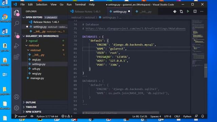Open the Explorer view in activity bar

pyautogui.click(x=17, y=13)
